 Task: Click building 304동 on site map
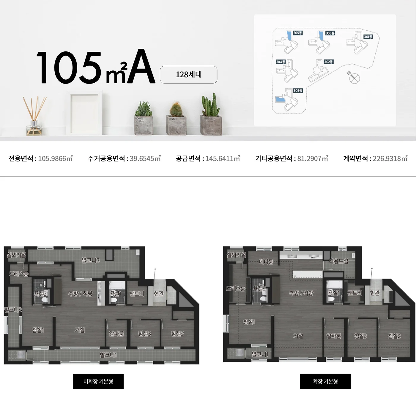coord(281,62)
